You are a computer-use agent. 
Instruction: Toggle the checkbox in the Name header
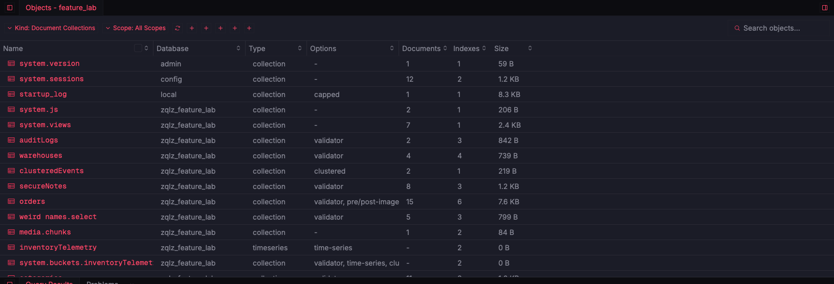click(x=138, y=48)
